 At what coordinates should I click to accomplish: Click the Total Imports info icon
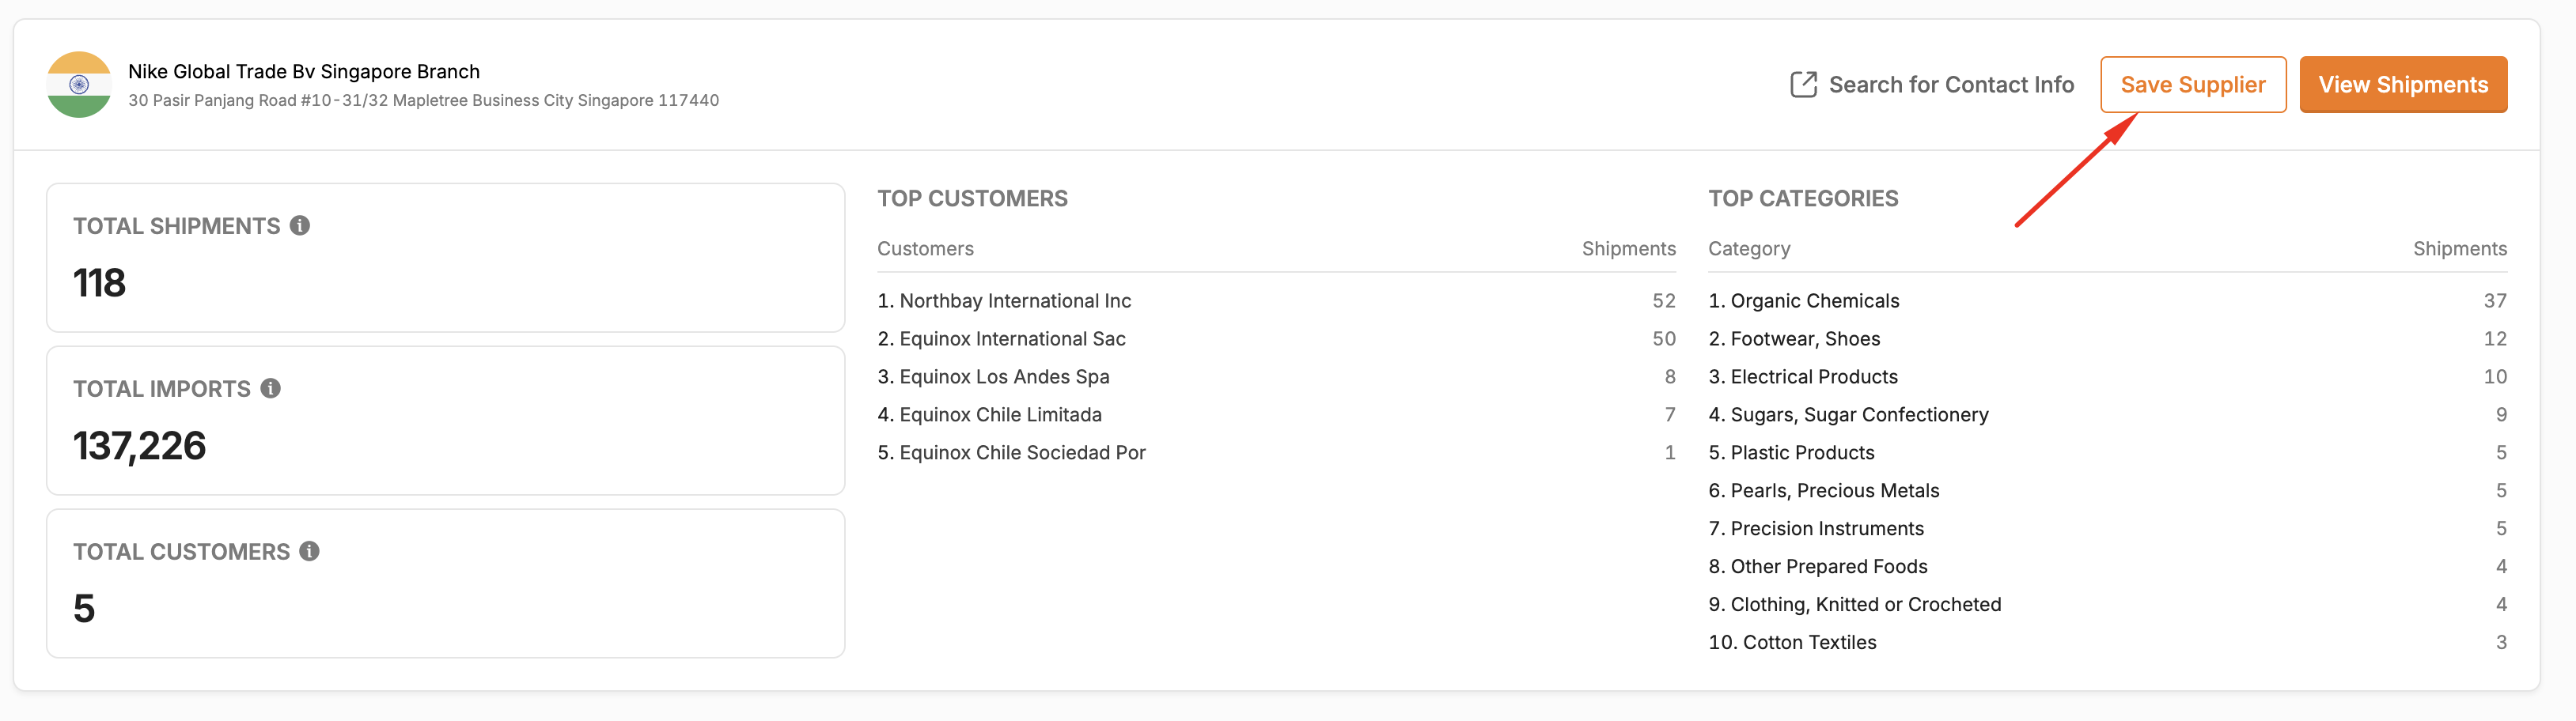pos(271,388)
